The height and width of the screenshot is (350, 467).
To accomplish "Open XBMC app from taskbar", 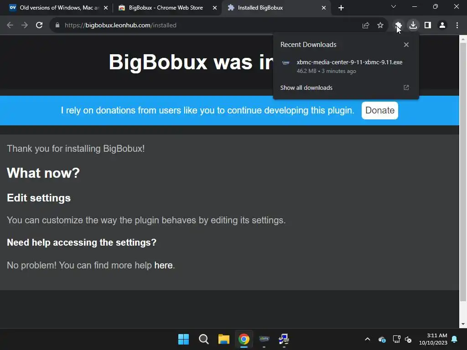I will click(x=264, y=339).
